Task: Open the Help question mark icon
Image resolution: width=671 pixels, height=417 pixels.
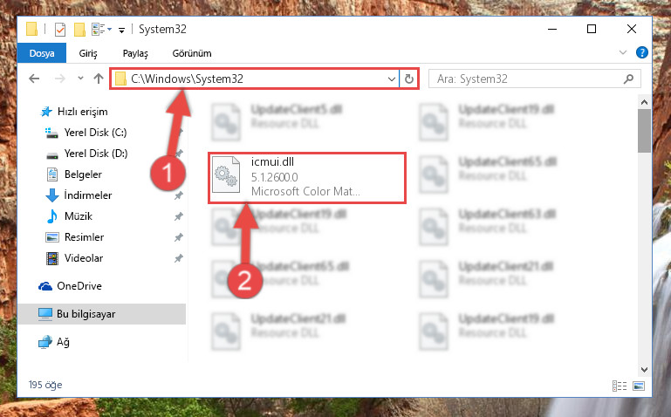Action: (x=641, y=52)
